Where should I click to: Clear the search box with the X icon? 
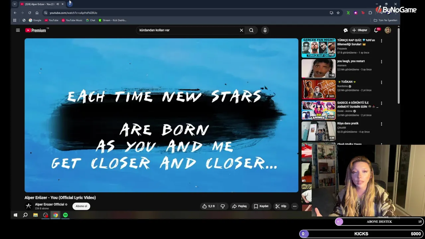pos(241,30)
